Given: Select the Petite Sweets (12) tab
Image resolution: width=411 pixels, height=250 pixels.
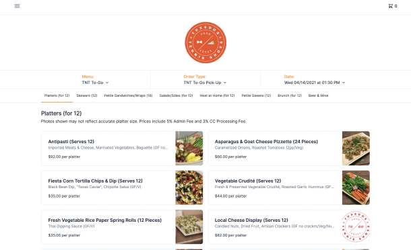Looking at the screenshot, I should coord(256,95).
